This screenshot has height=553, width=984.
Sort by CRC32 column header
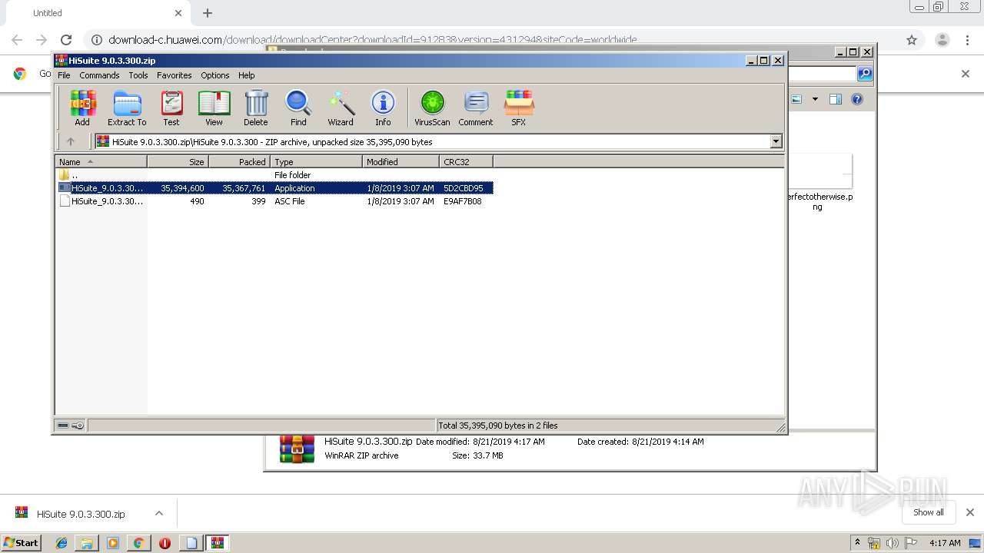tap(466, 161)
